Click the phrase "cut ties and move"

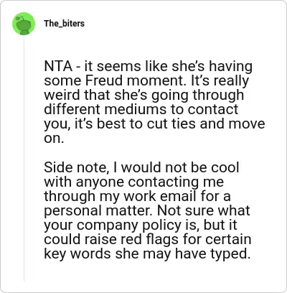point(206,124)
